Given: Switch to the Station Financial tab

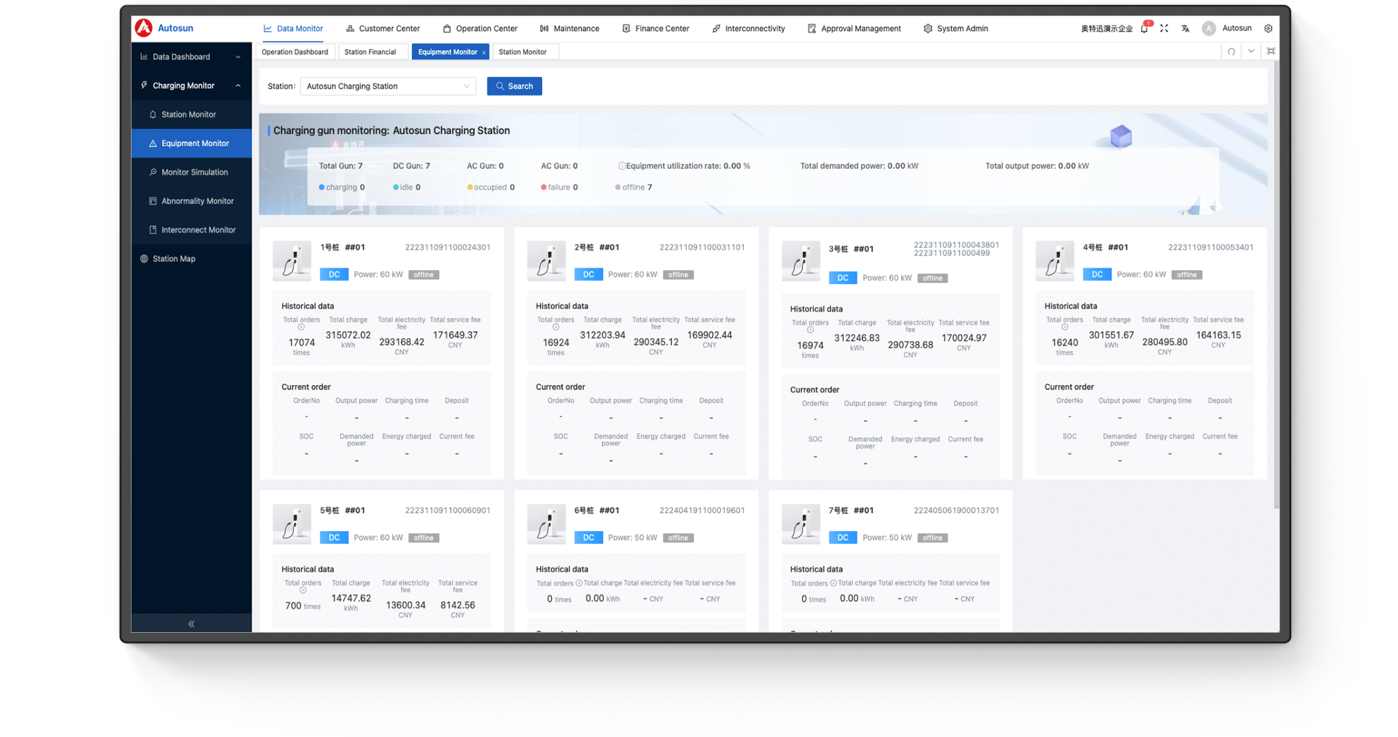Looking at the screenshot, I should (x=370, y=52).
